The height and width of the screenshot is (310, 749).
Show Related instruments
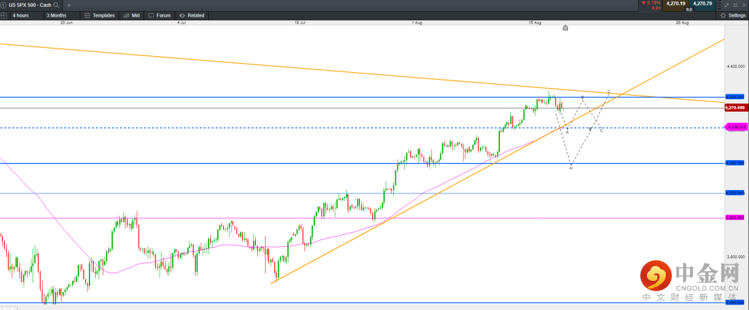(x=191, y=15)
